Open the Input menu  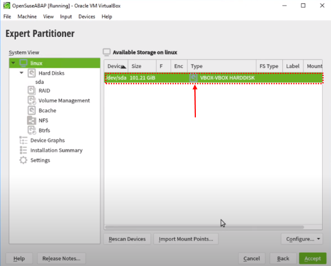pyautogui.click(x=66, y=17)
